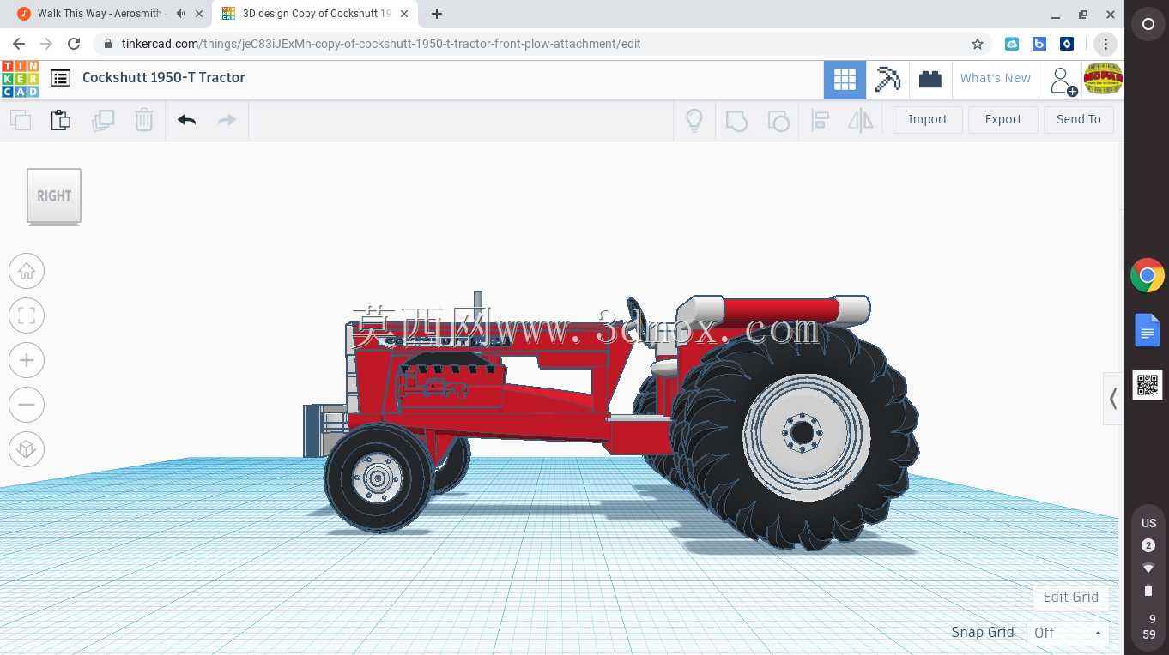Click the Paste clipboard icon
The width and height of the screenshot is (1169, 655).
coord(61,120)
